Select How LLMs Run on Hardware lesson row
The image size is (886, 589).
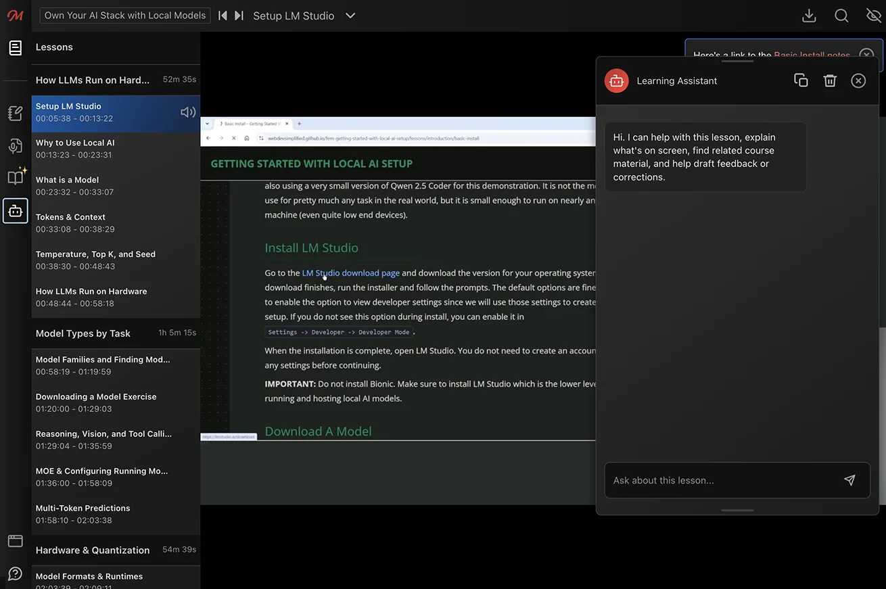coord(116,298)
